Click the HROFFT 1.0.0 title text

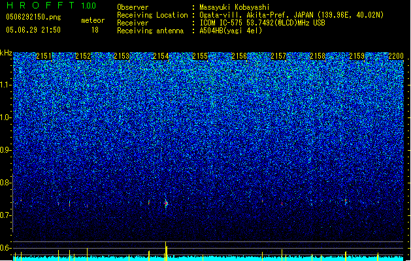click(51, 5)
